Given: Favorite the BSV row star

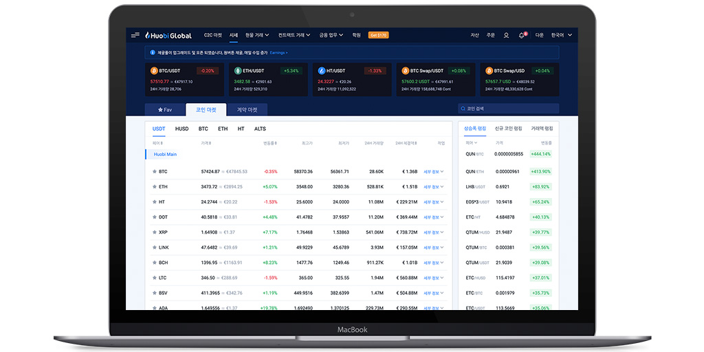Looking at the screenshot, I should tap(155, 293).
